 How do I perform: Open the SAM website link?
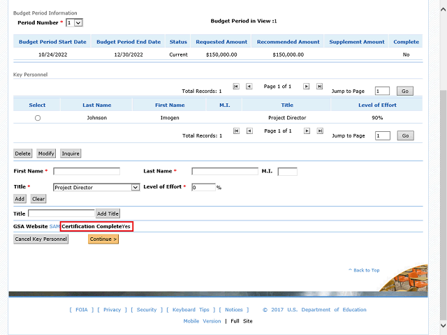point(54,227)
